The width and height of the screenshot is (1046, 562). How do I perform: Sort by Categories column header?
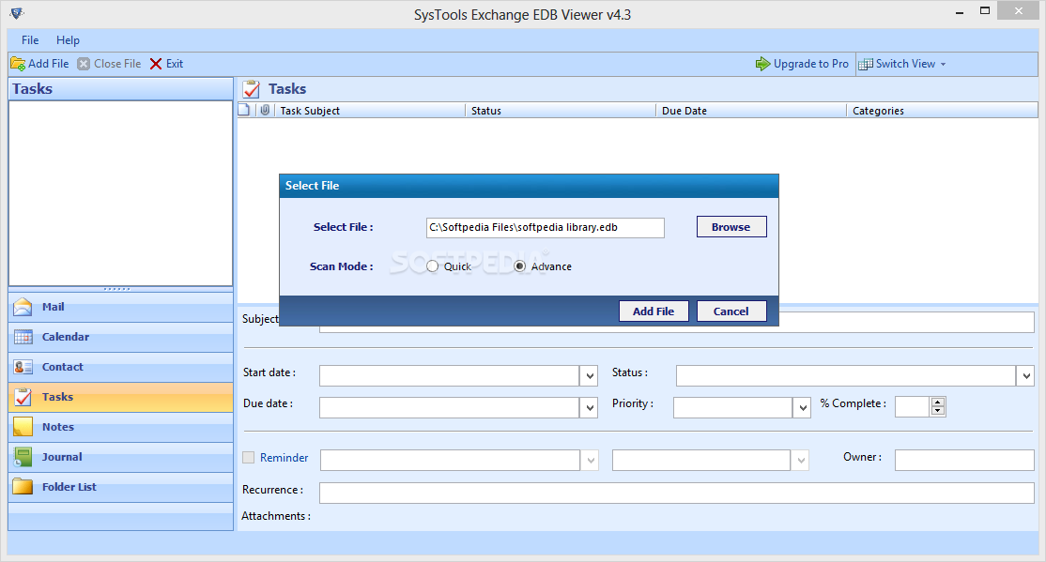pos(942,111)
